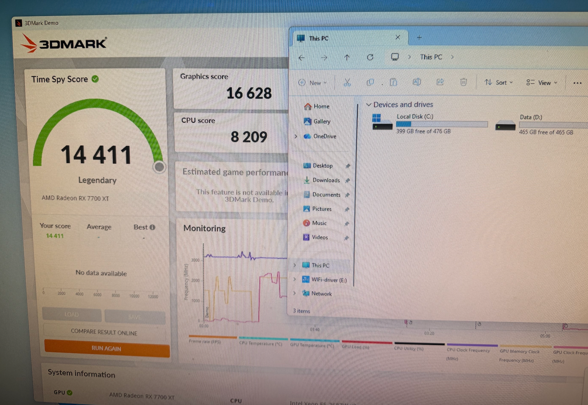Open the Sort dropdown menu
Screen dimensions: 588x405
498,82
